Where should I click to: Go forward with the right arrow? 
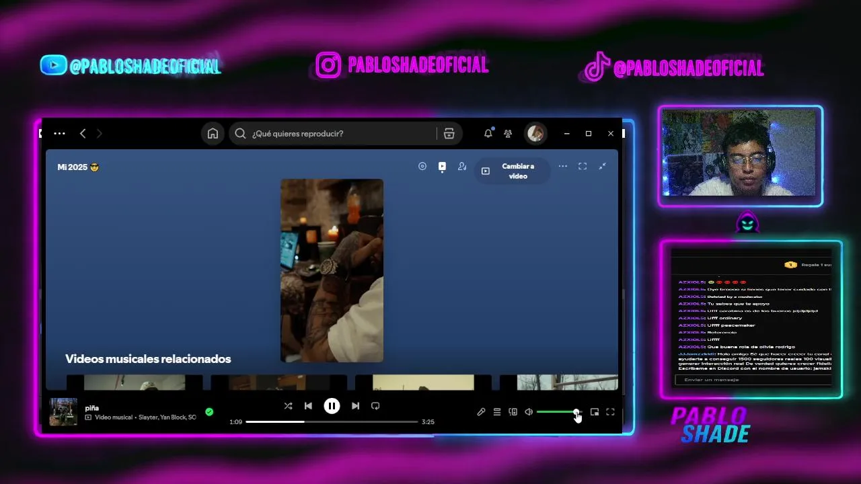click(100, 134)
